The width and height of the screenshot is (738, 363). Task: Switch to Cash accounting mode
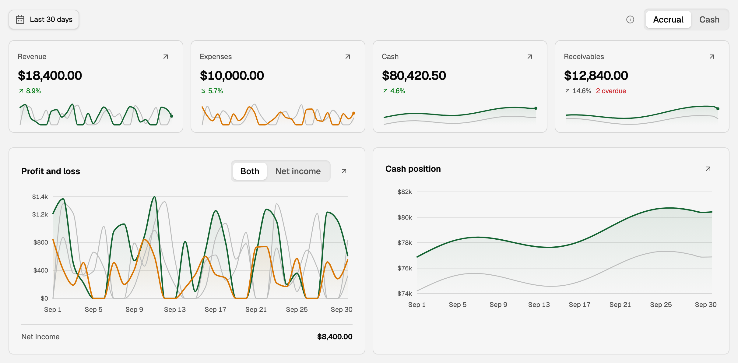coord(709,19)
